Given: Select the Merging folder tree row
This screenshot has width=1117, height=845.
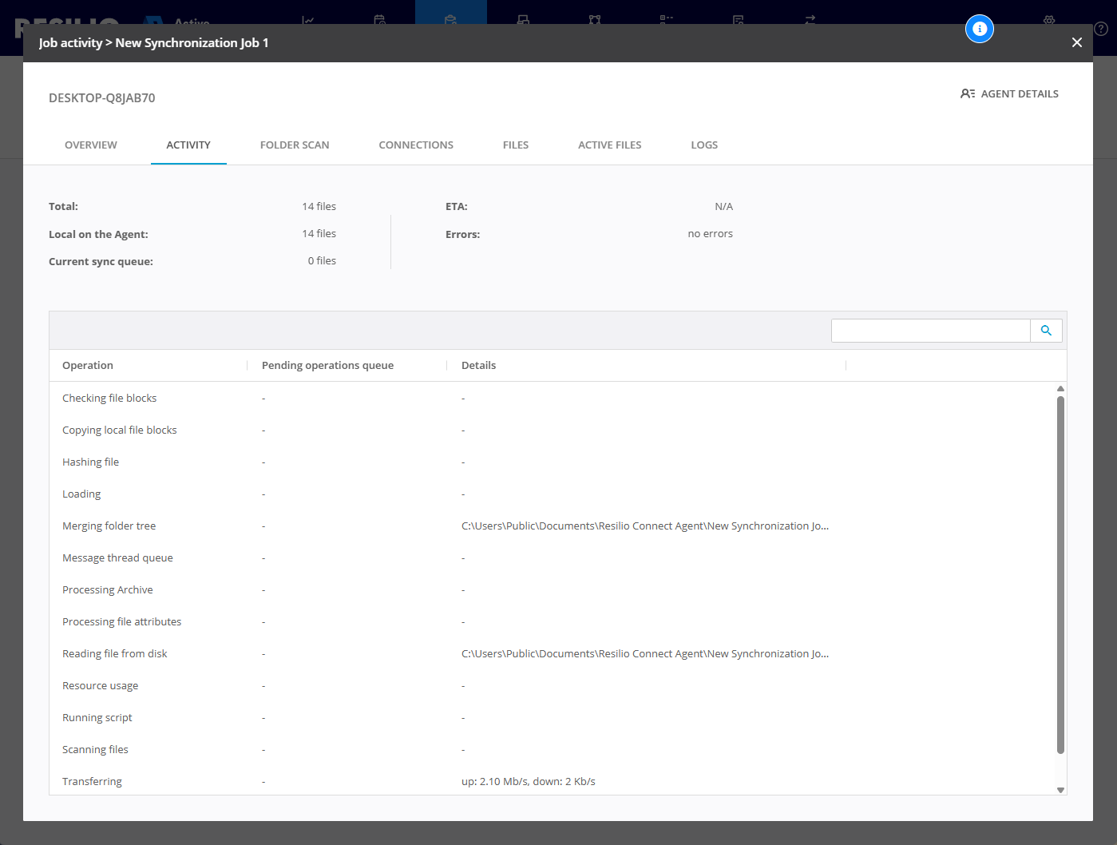Looking at the screenshot, I should point(109,526).
